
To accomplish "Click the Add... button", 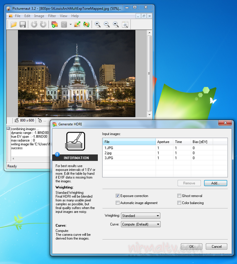I will (216, 183).
